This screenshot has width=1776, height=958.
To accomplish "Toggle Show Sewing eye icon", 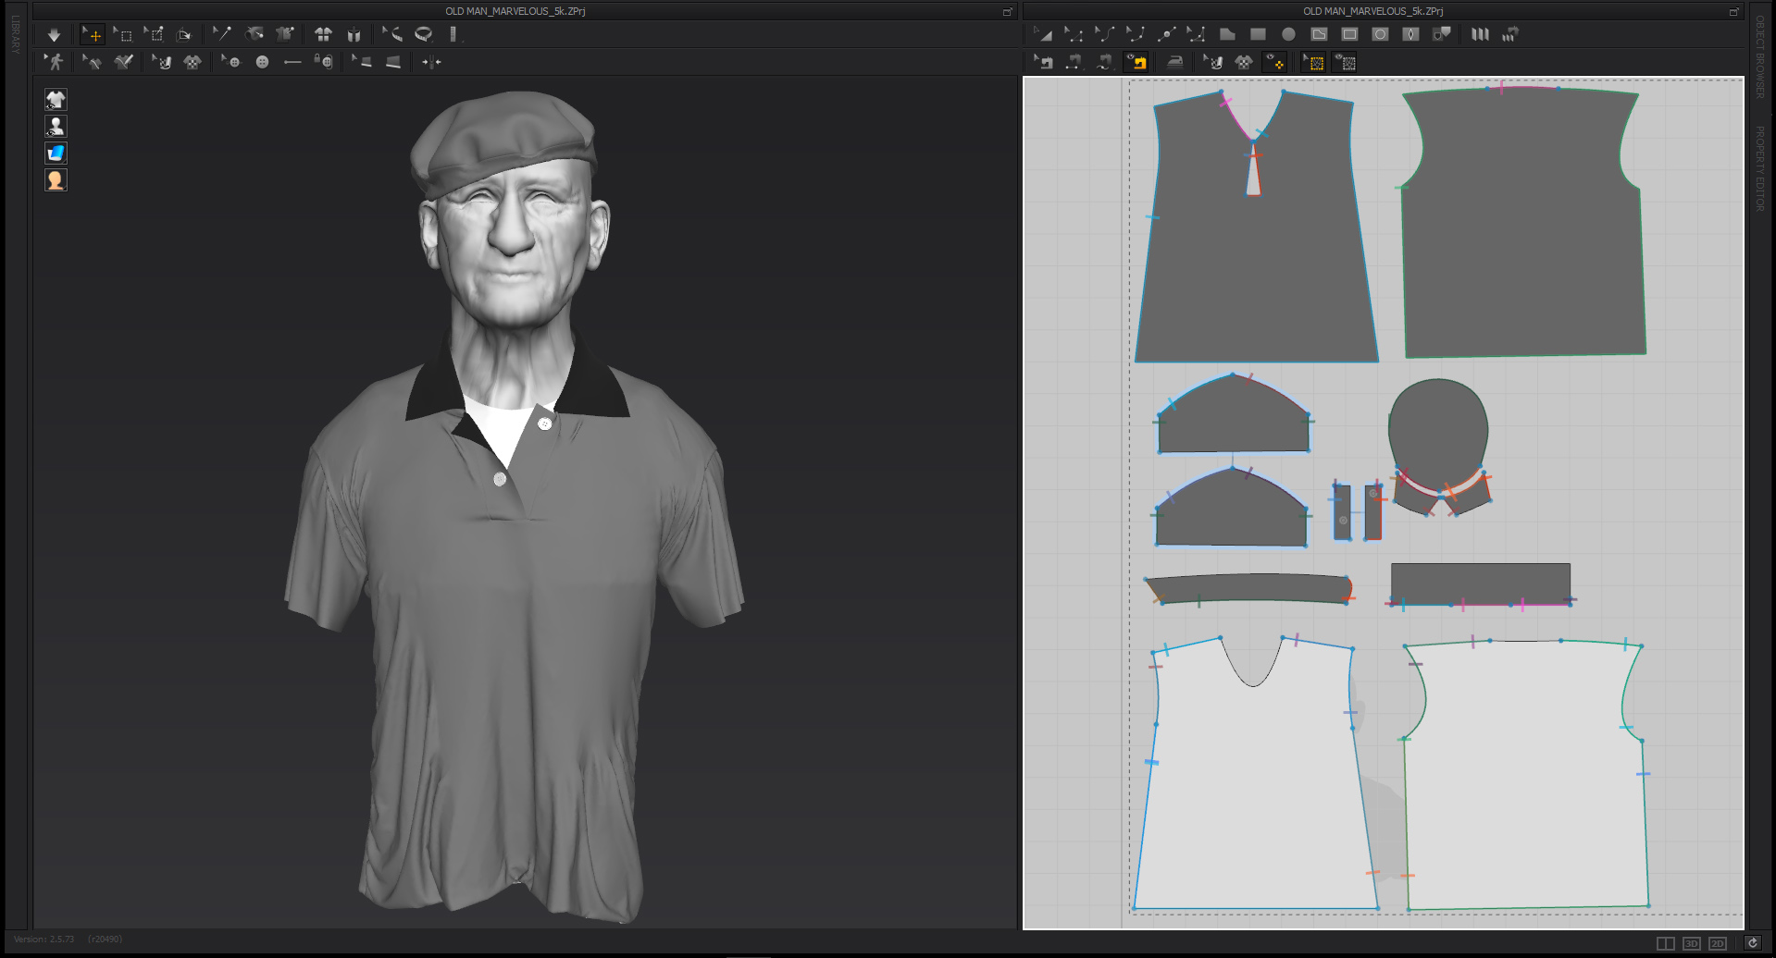I will [x=1136, y=62].
